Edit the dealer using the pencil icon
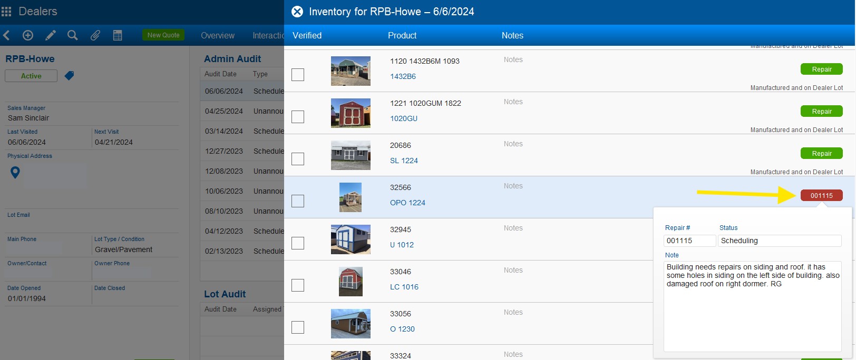This screenshot has width=856, height=360. point(51,35)
